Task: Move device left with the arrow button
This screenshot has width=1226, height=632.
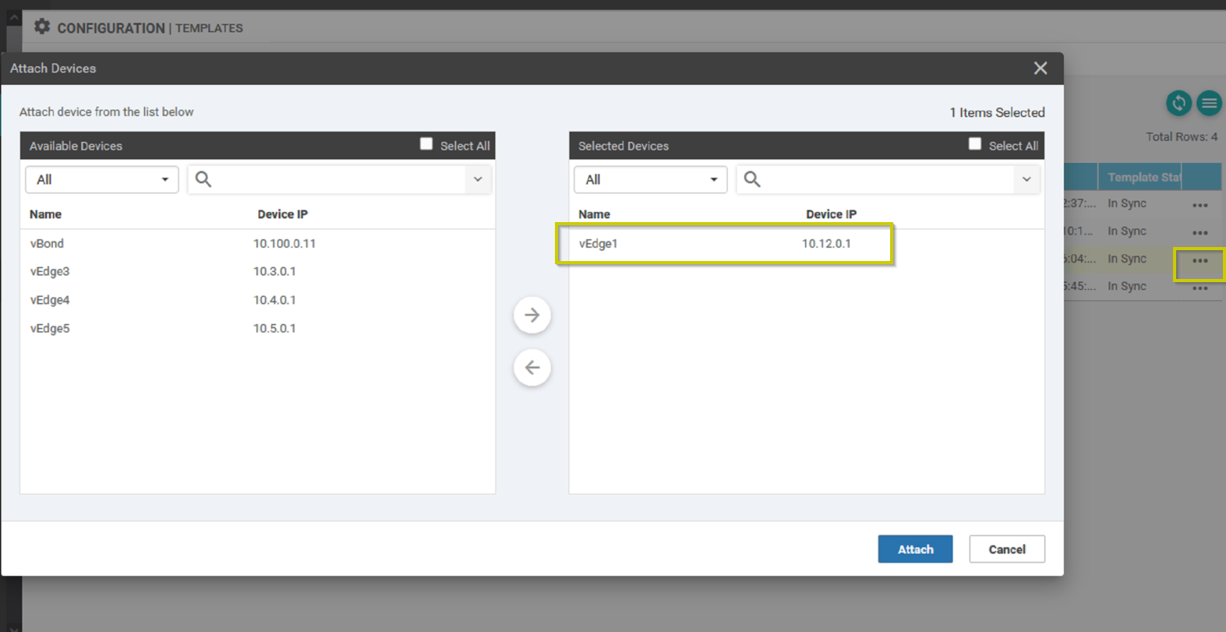Action: (532, 367)
